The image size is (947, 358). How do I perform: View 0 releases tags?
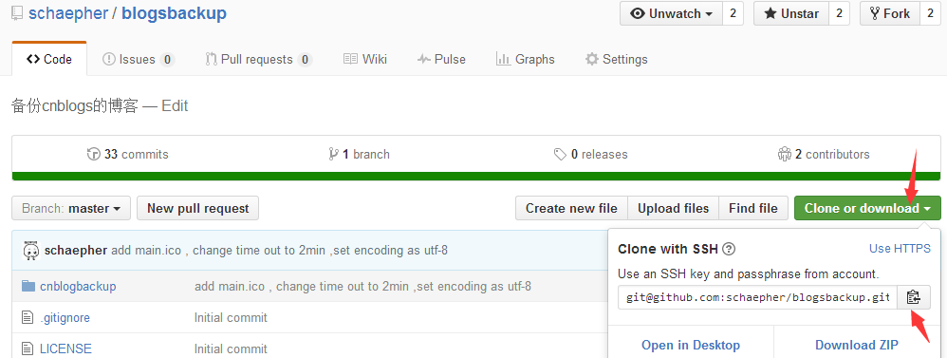[590, 154]
